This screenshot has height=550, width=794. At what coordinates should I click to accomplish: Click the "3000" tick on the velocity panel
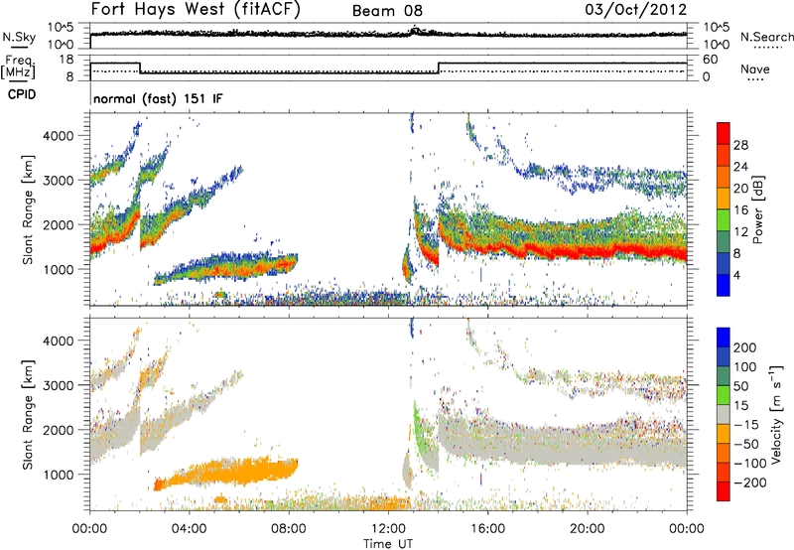(58, 385)
